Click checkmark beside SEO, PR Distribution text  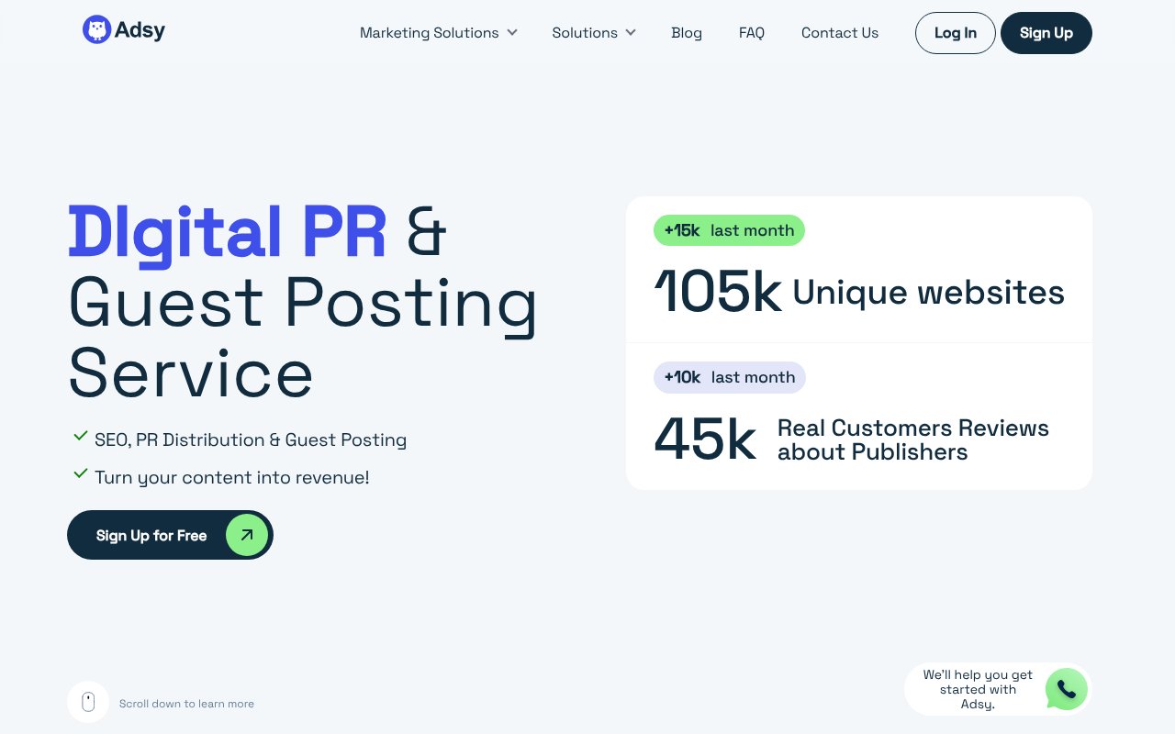click(81, 437)
